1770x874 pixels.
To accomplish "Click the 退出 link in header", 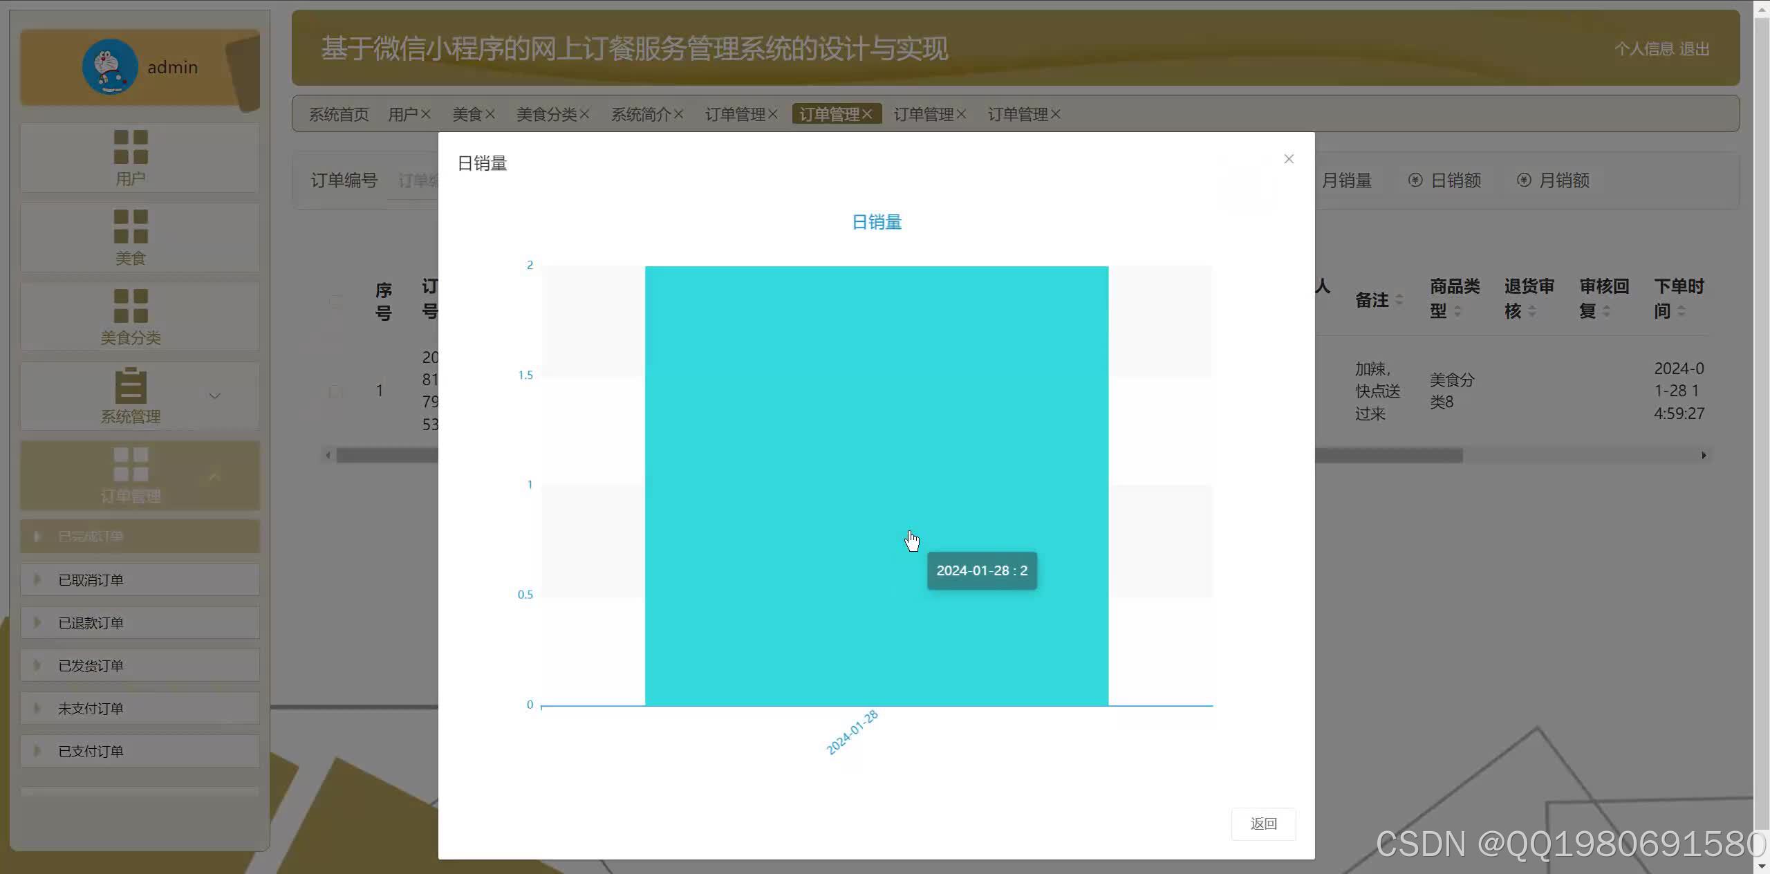I will [x=1694, y=49].
